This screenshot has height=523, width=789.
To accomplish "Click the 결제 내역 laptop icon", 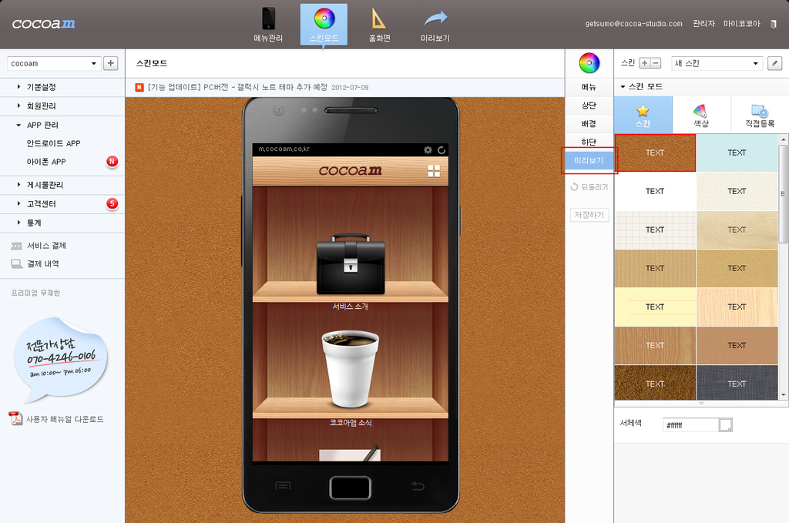I will [x=17, y=263].
